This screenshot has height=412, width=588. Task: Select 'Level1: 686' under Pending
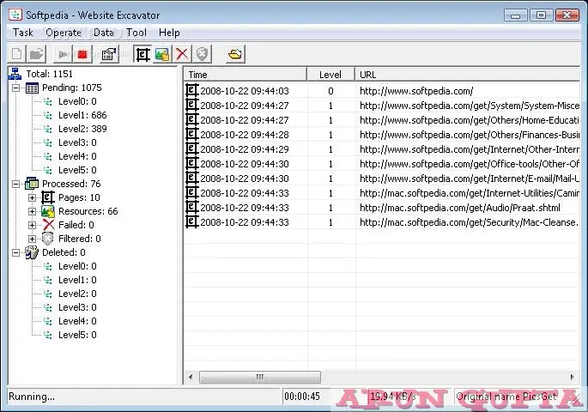coord(82,115)
